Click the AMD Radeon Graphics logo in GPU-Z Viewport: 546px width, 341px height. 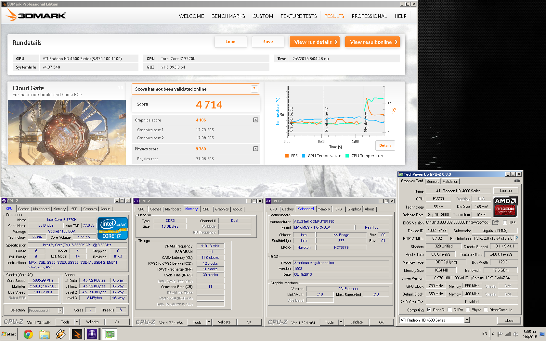(x=505, y=207)
